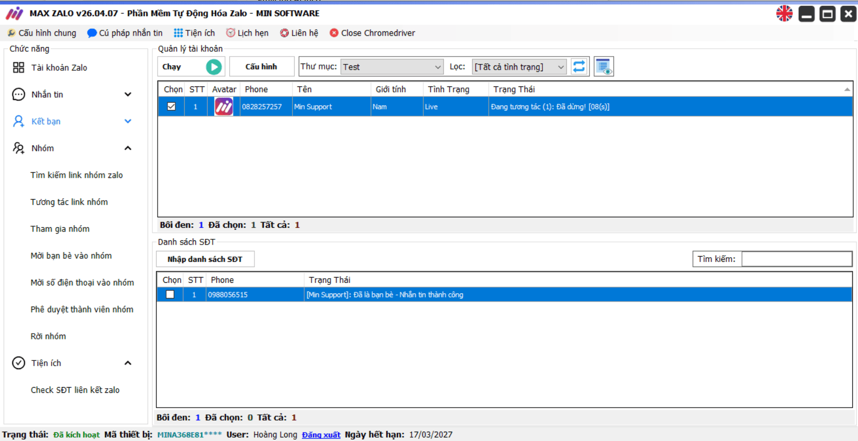Viewport: 858px width, 441px height.
Task: Click the green Chạy play icon
Action: pos(214,67)
